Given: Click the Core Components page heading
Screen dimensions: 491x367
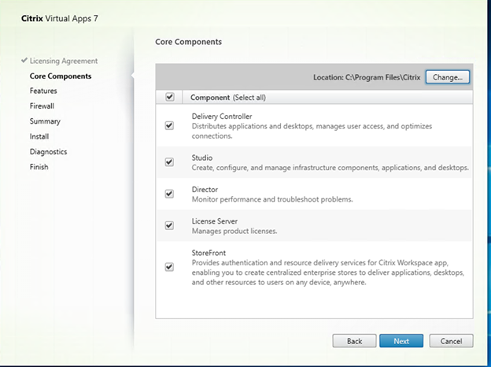Looking at the screenshot, I should (189, 42).
